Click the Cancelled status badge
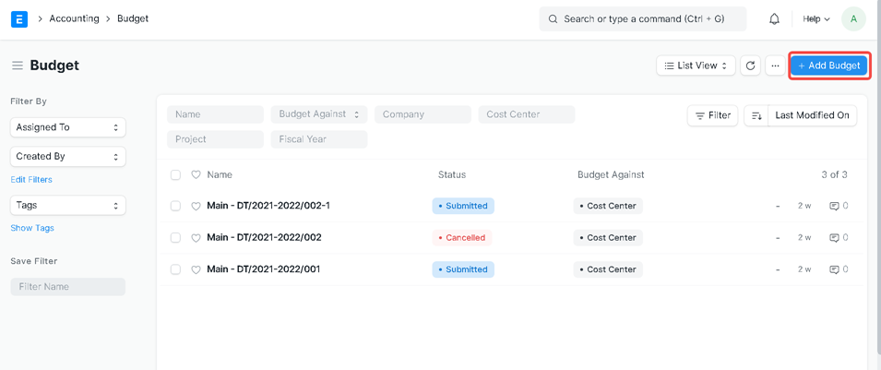Image resolution: width=881 pixels, height=370 pixels. pyautogui.click(x=462, y=238)
